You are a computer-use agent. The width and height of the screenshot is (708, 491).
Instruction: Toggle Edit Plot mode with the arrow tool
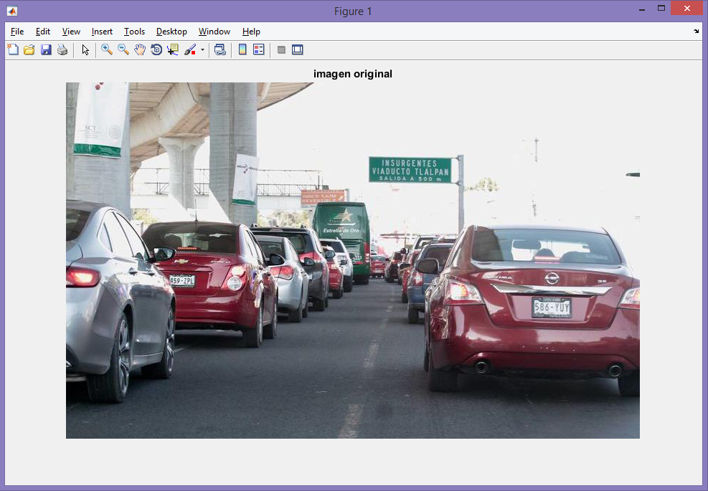(84, 49)
